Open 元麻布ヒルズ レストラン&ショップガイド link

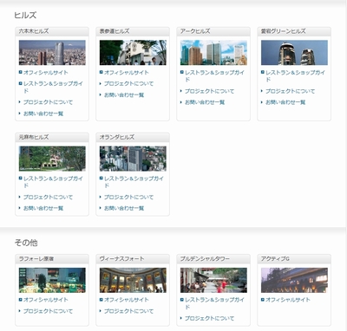[53, 182]
